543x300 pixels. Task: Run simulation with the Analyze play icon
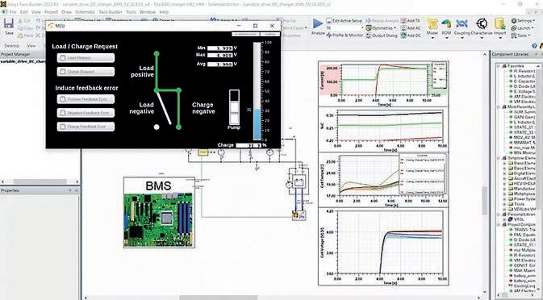tap(317, 23)
